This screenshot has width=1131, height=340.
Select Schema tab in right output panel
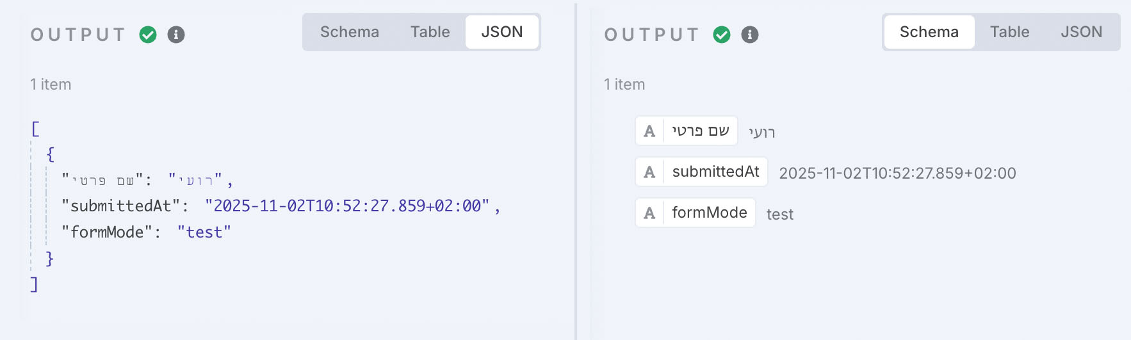[929, 32]
